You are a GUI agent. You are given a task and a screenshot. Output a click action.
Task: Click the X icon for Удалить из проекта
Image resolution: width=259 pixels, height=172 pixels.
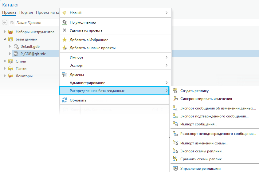pos(65,30)
